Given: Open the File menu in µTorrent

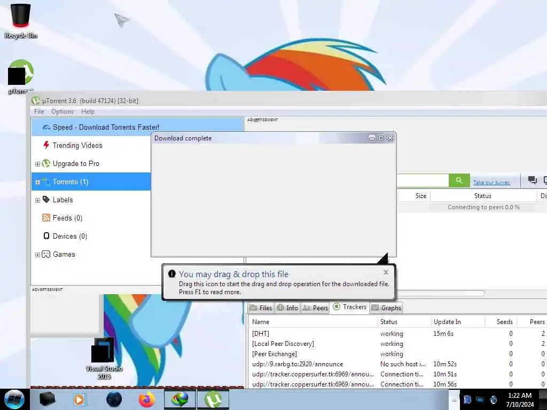Looking at the screenshot, I should point(39,112).
